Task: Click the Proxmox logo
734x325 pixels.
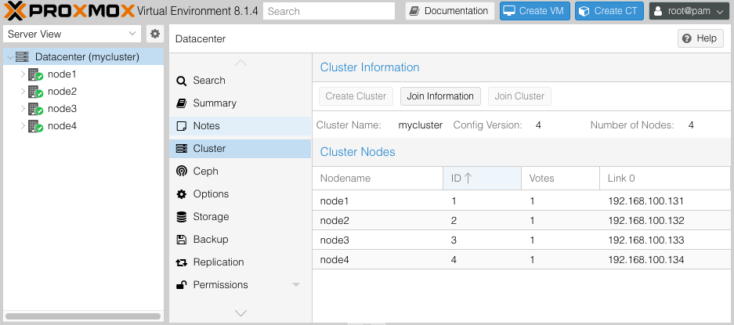Action: 69,10
